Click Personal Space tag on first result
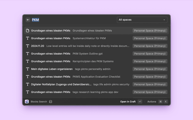This screenshot has width=193, height=120. [150, 31]
